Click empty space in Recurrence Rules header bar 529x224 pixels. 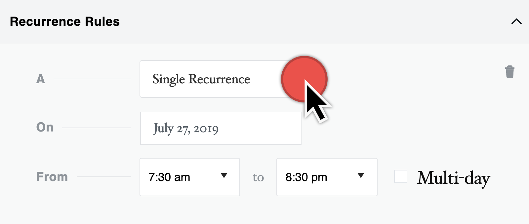[x=314, y=22]
